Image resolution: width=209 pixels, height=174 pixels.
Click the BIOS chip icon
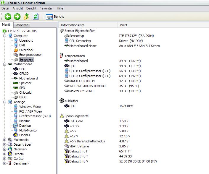point(16,97)
